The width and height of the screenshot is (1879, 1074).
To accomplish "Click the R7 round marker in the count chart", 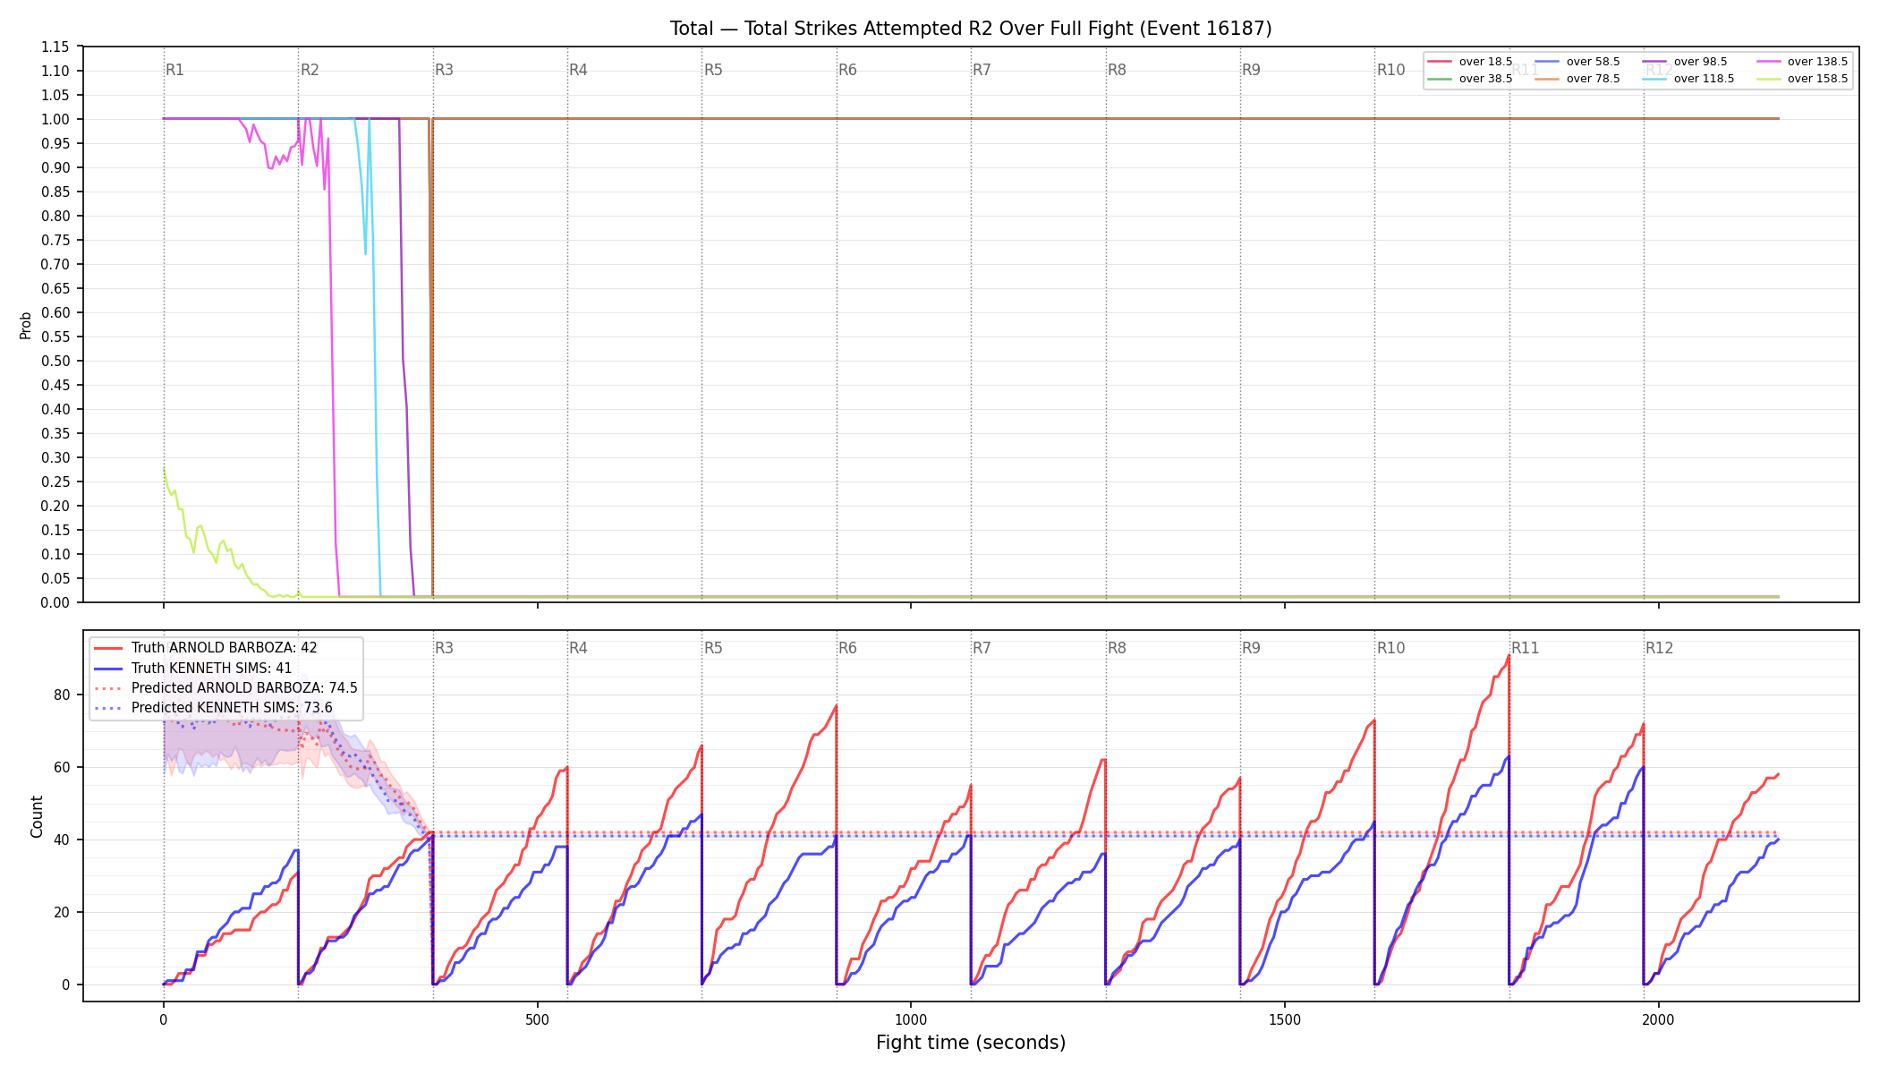I will (982, 648).
